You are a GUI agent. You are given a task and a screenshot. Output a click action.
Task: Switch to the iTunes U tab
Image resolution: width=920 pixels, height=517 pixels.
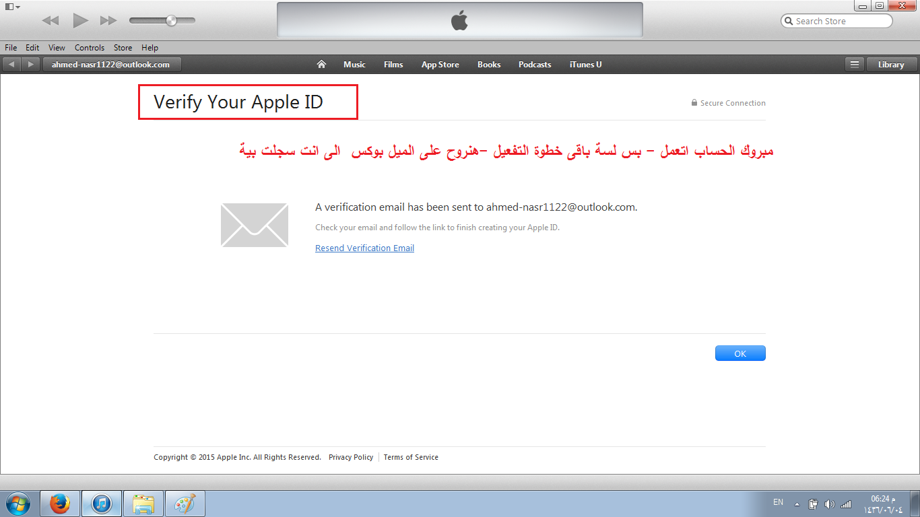click(x=586, y=65)
